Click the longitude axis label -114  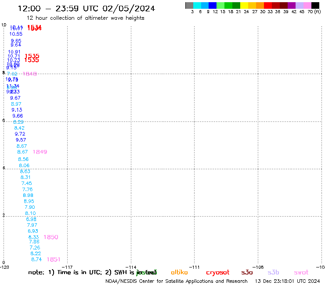pyautogui.click(x=131, y=267)
